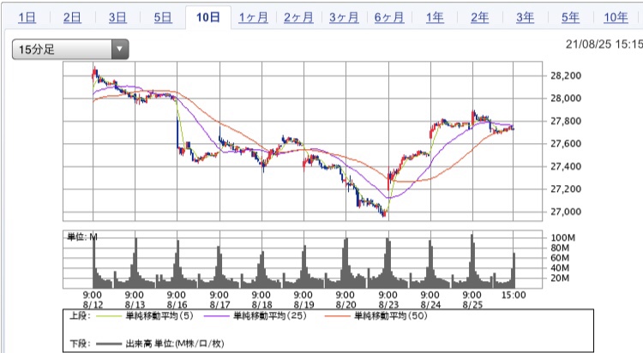Click the 8/23 date axis label
The height and width of the screenshot is (353, 643).
coord(388,305)
